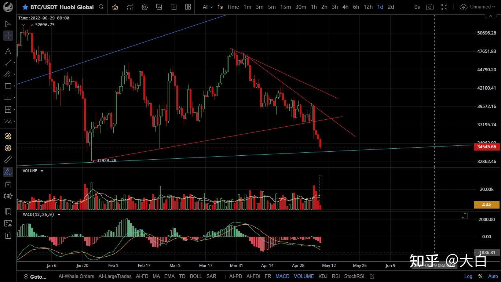501x282 pixels.
Task: Toggle the VOLUME indicator
Action: pyautogui.click(x=304, y=276)
